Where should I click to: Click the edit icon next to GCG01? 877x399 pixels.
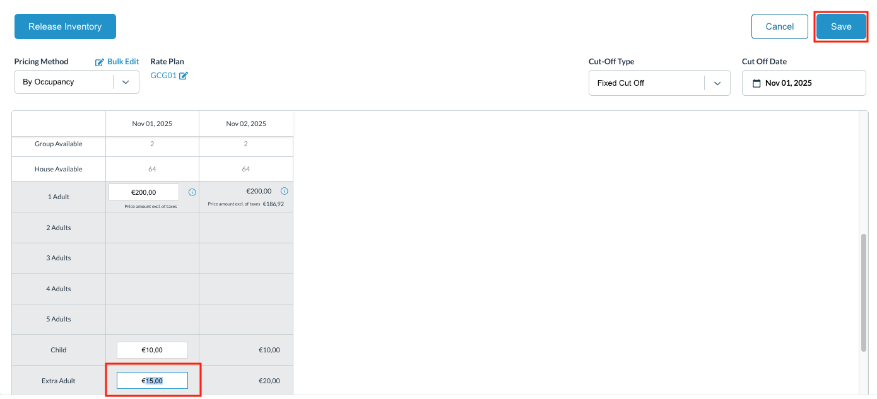click(183, 74)
